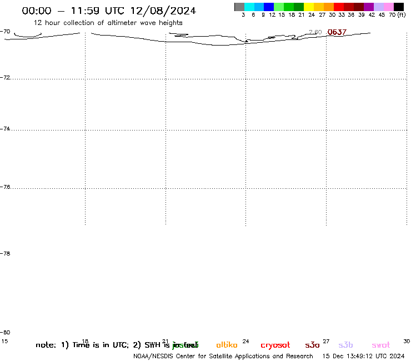Click the '70 (ft)' color bar label
411x361 pixels.
pyautogui.click(x=397, y=15)
